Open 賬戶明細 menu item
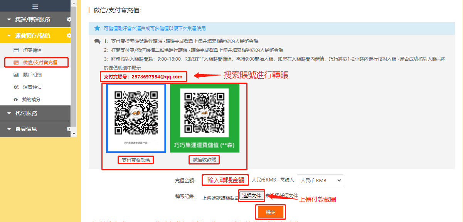 [x=32, y=75]
